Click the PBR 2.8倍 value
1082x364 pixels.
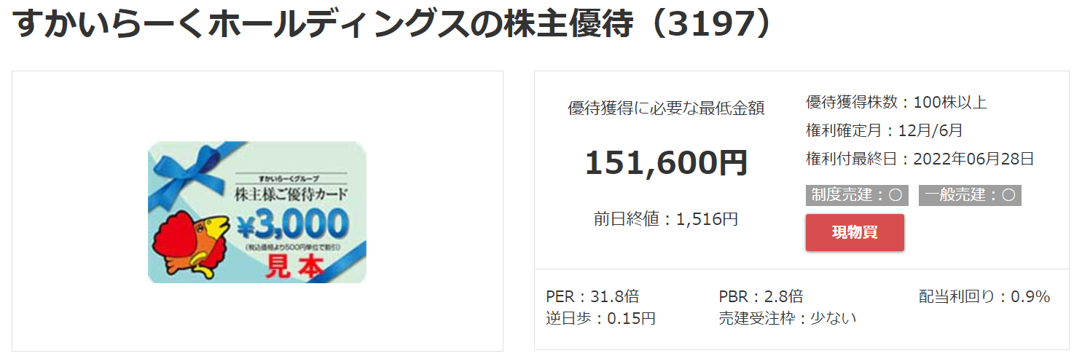[x=761, y=296]
